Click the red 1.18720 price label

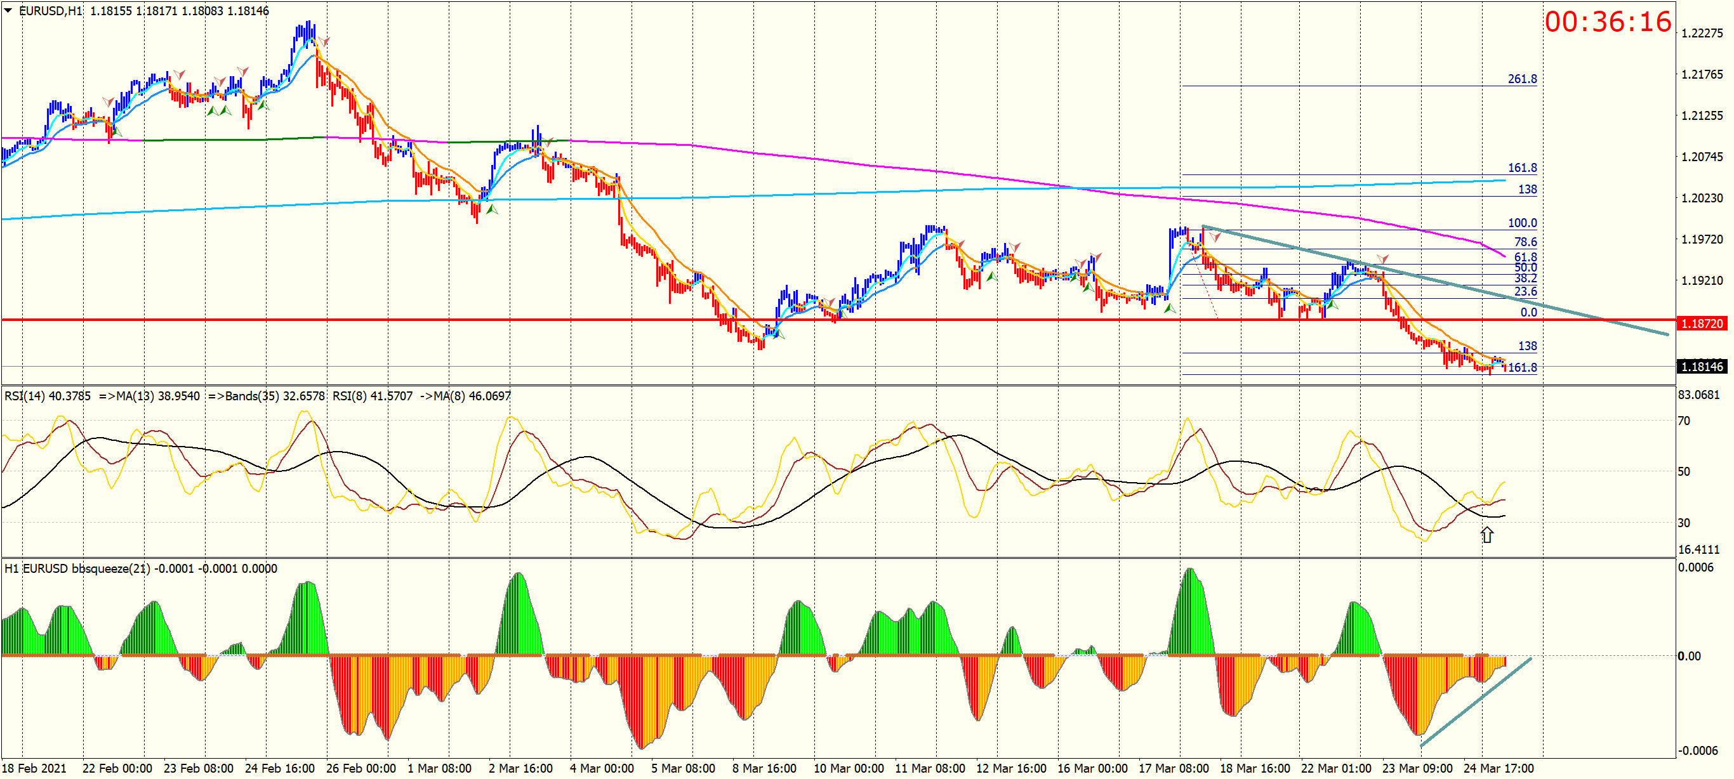point(1701,324)
